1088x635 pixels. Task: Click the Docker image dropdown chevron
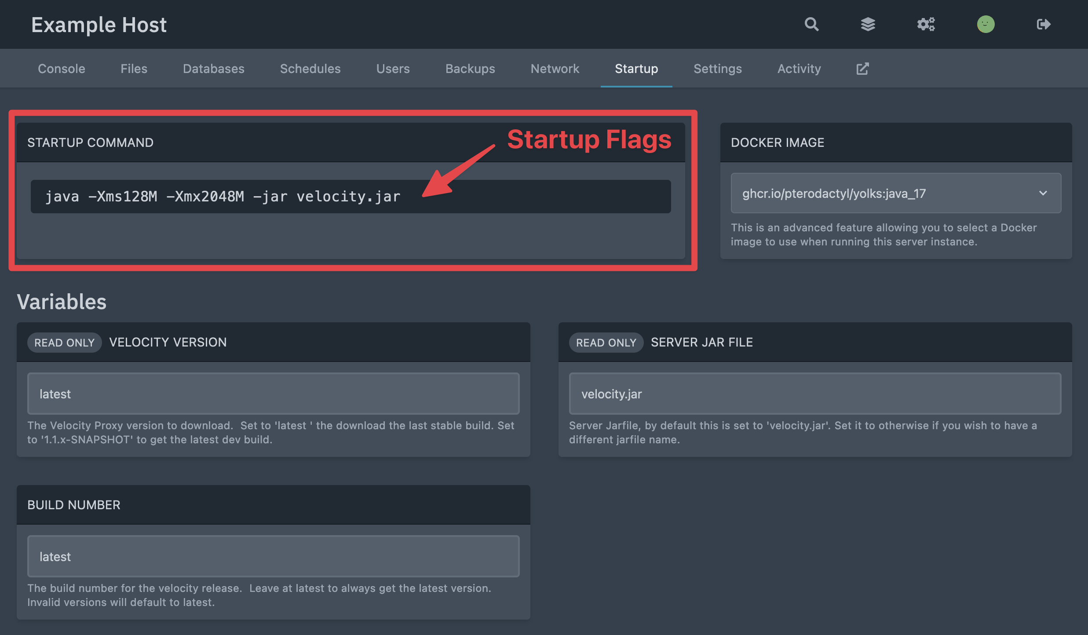click(x=1043, y=193)
